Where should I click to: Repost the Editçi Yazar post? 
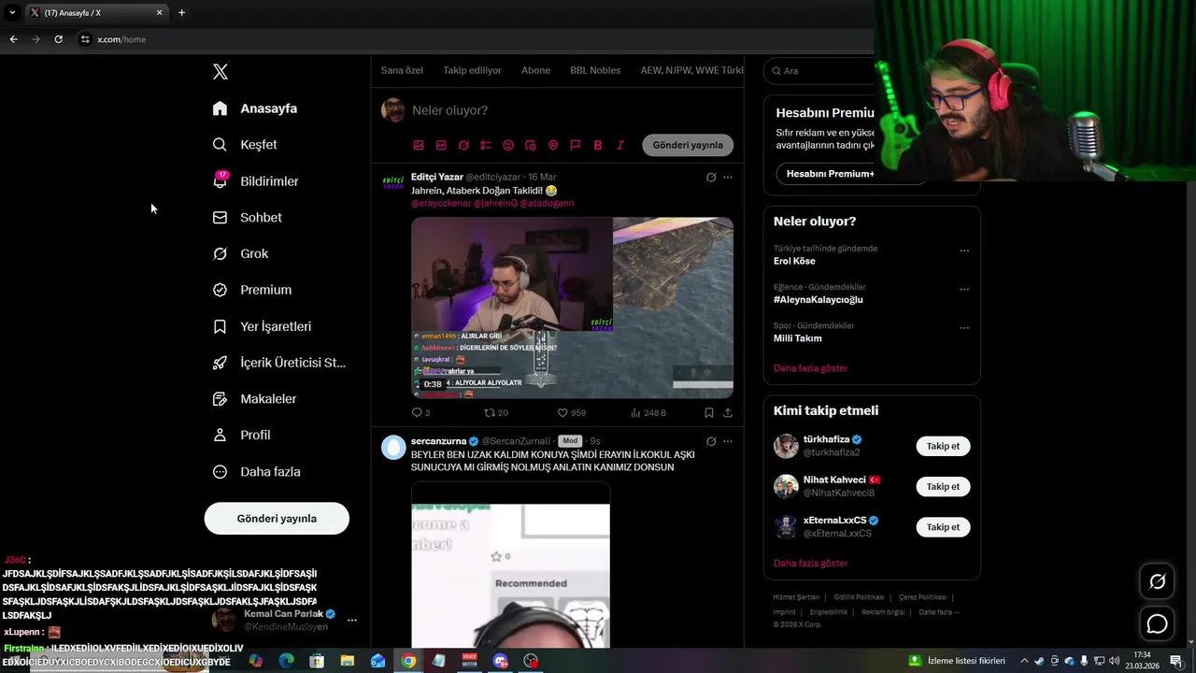click(496, 413)
